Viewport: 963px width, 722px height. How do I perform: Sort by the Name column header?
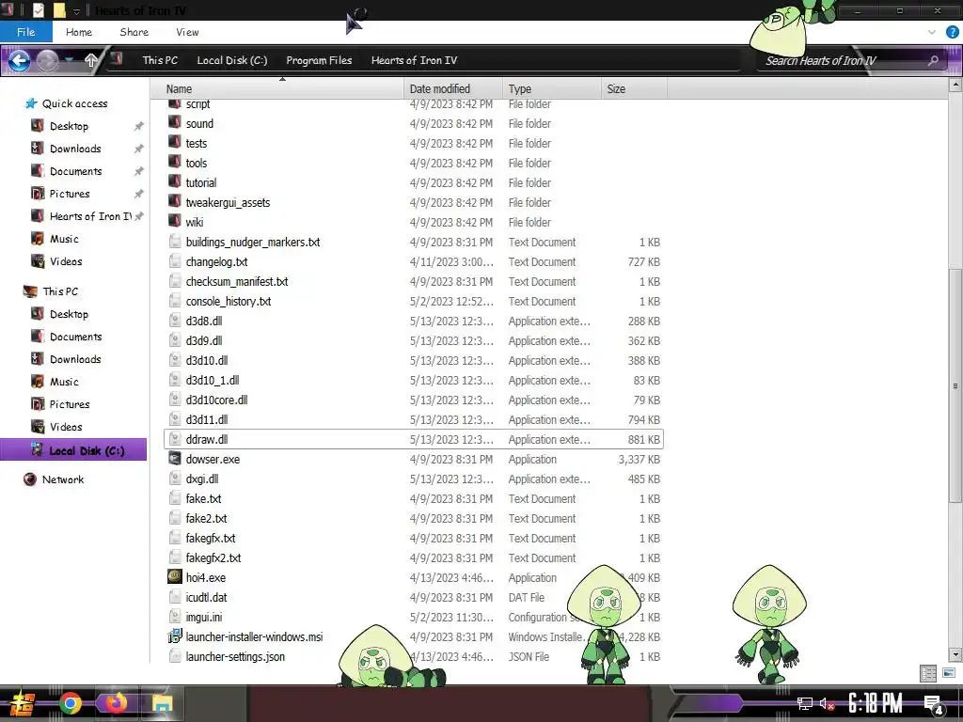click(x=277, y=88)
